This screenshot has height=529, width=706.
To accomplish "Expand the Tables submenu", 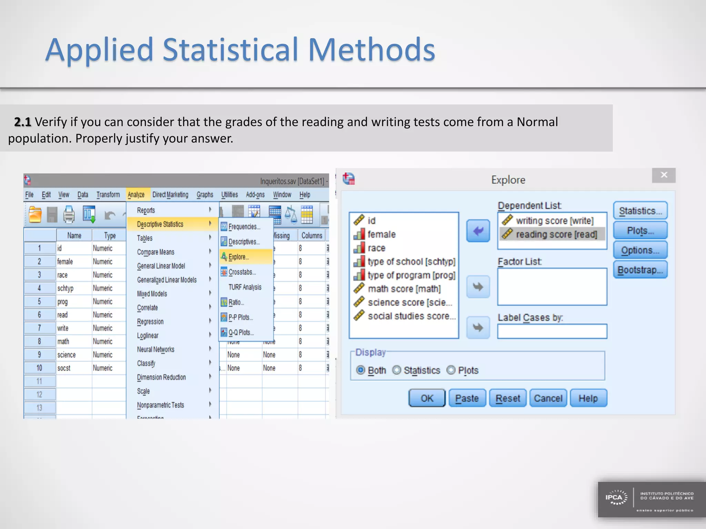I will (x=172, y=238).
